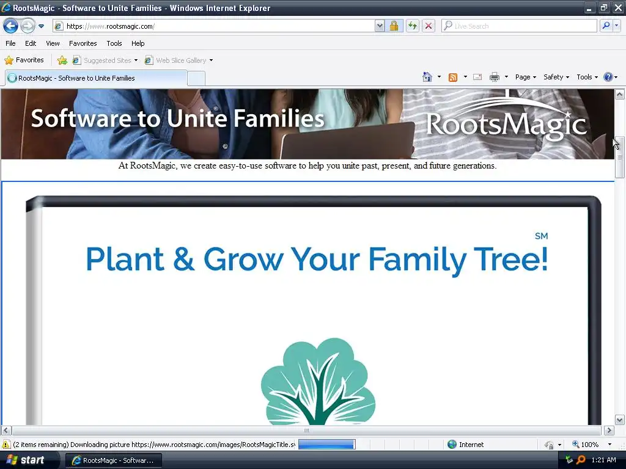The image size is (626, 469).
Task: Click the horizontal scrollbar left arrow
Action: pyautogui.click(x=6, y=431)
